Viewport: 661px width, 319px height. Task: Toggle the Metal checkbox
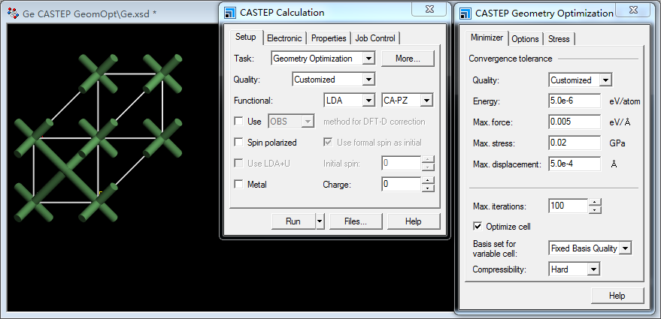click(x=238, y=184)
